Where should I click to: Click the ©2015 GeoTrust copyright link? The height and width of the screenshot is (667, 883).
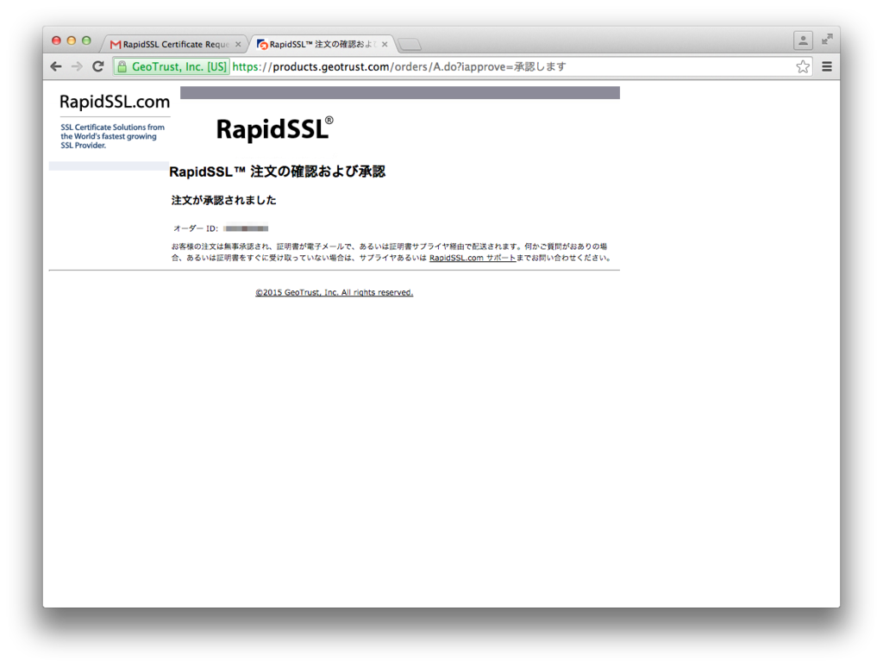pyautogui.click(x=334, y=293)
